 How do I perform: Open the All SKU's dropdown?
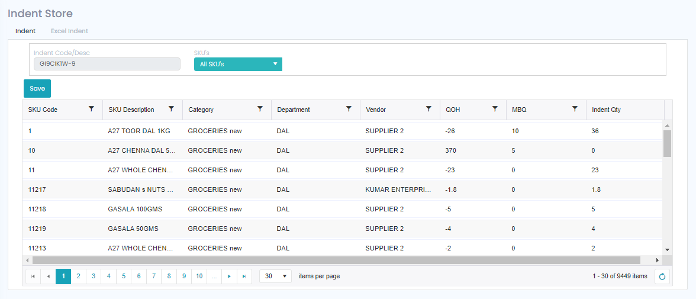pos(238,64)
